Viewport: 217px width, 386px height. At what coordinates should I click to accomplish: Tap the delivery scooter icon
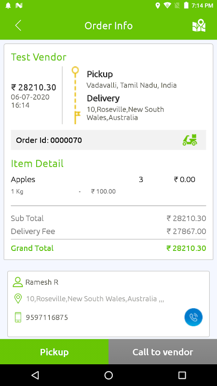[190, 140]
